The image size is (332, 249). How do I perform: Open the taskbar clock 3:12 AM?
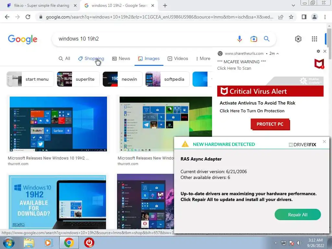[315, 243]
